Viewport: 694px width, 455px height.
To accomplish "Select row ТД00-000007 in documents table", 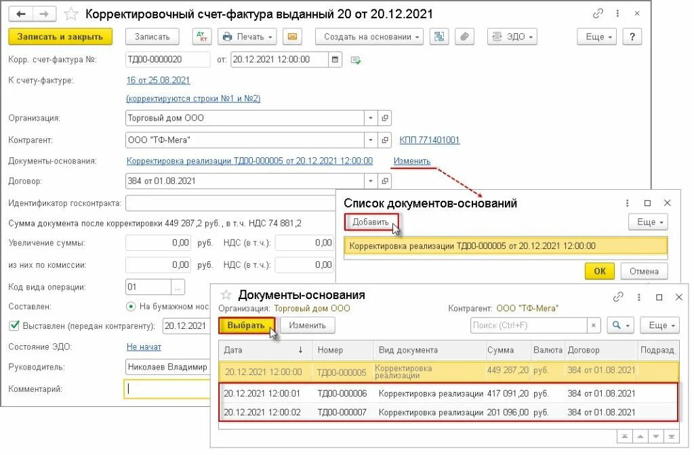I will pos(449,412).
